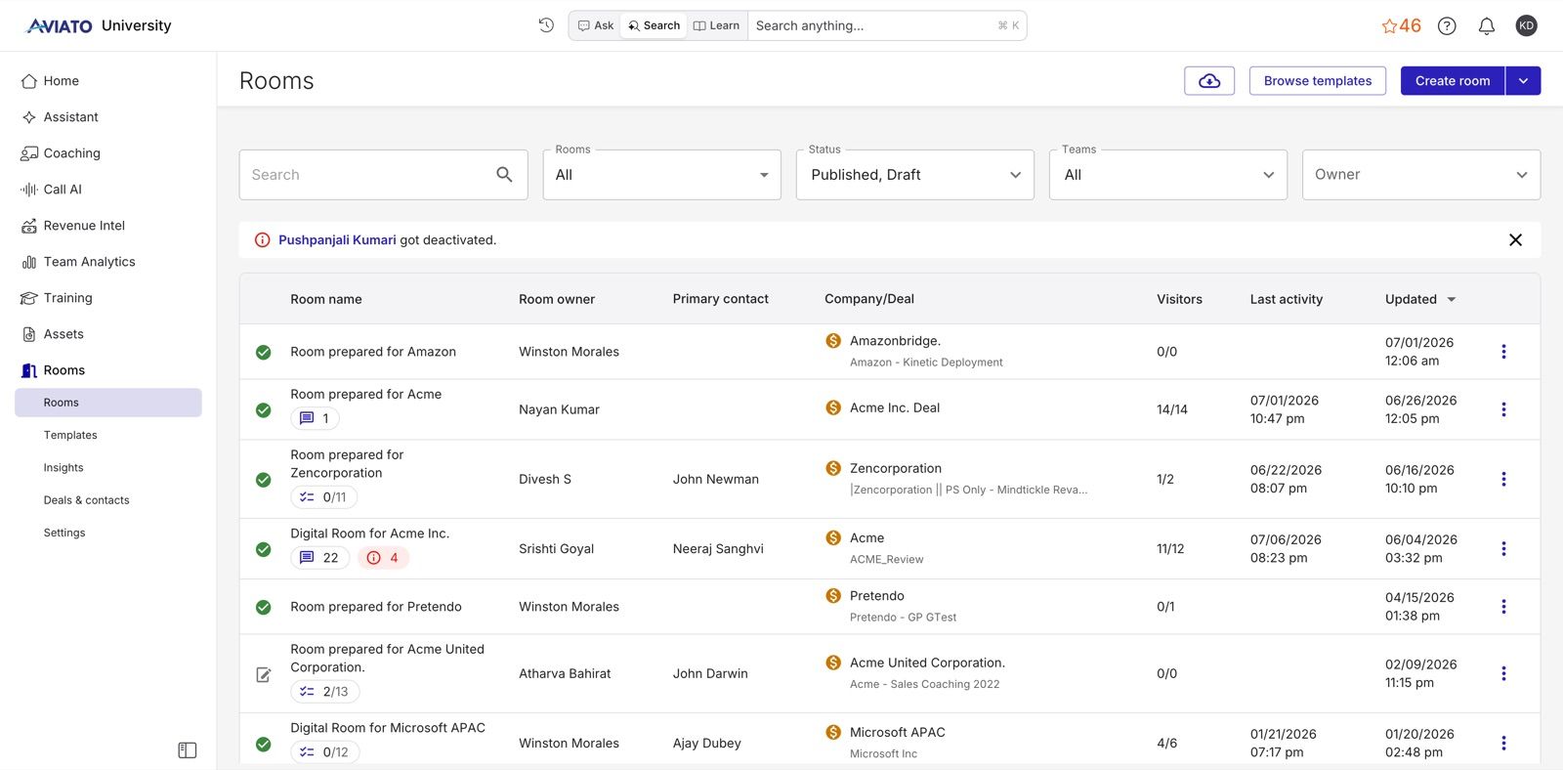The width and height of the screenshot is (1563, 770).
Task: Open Room prepared for Pretendo
Action: [375, 607]
